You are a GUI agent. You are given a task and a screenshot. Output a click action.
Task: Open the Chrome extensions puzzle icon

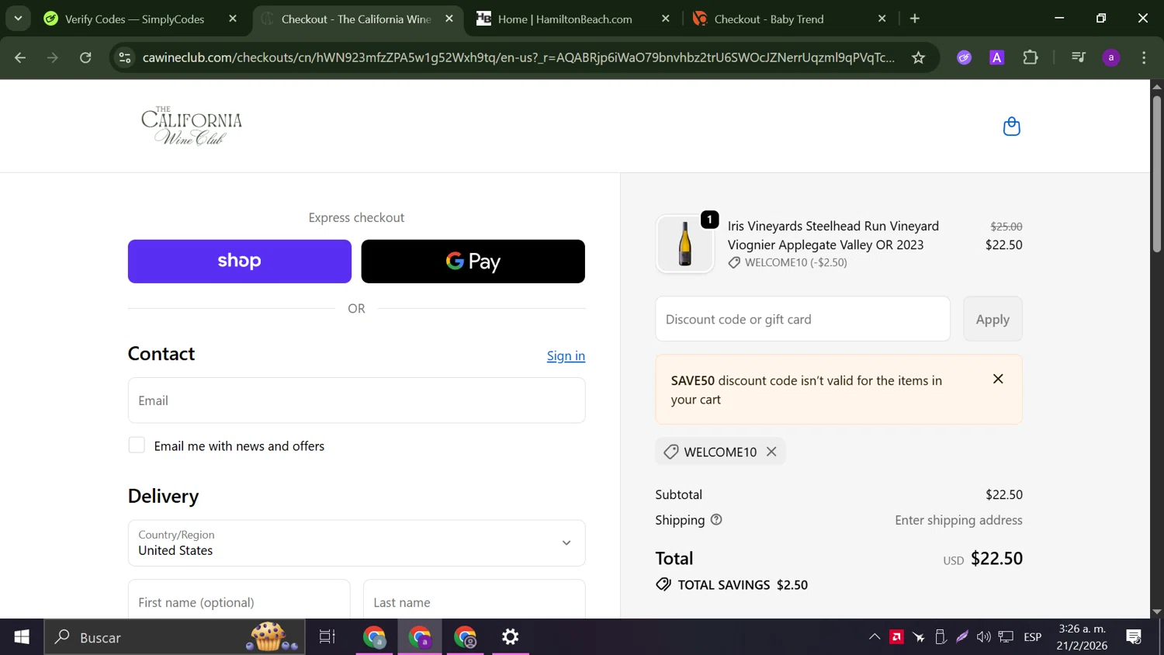[1031, 57]
